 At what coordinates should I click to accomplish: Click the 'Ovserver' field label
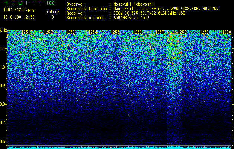pyautogui.click(x=76, y=4)
